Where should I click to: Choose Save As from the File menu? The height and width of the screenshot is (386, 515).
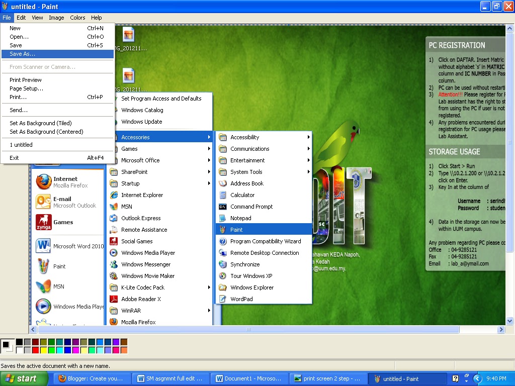coord(57,54)
